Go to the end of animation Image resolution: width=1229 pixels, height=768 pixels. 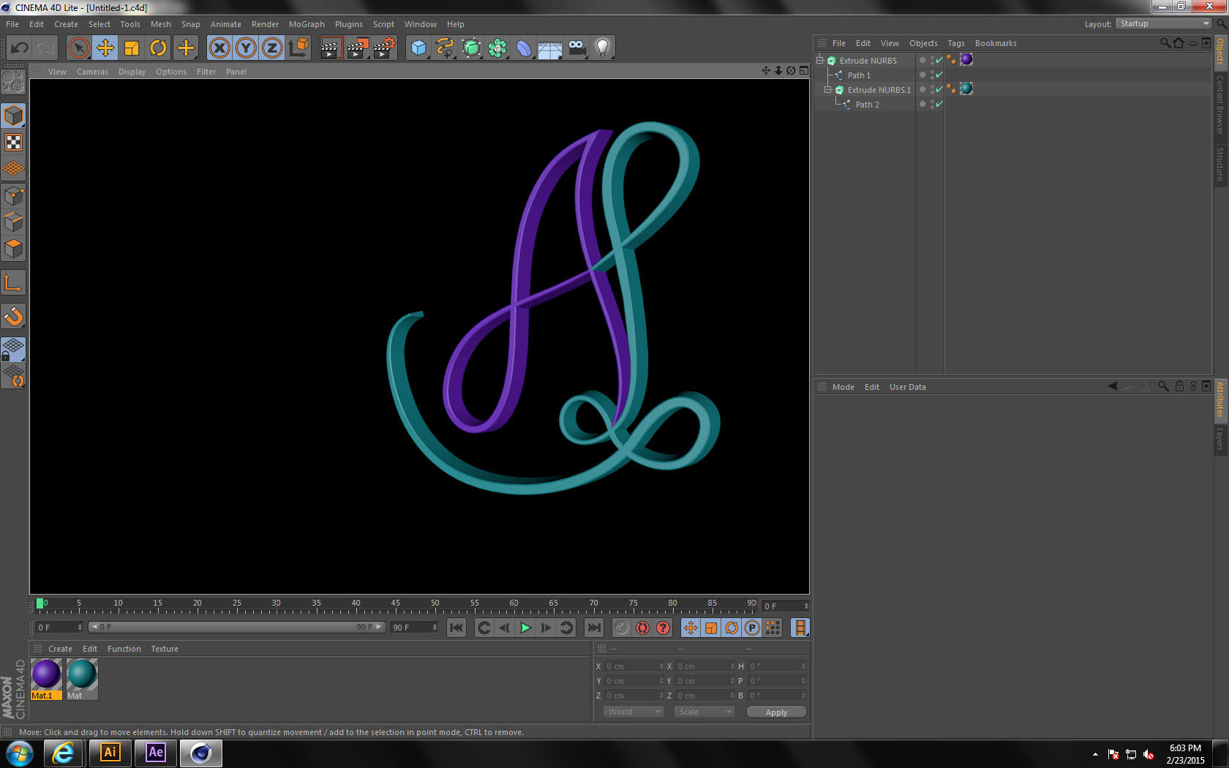pos(594,628)
